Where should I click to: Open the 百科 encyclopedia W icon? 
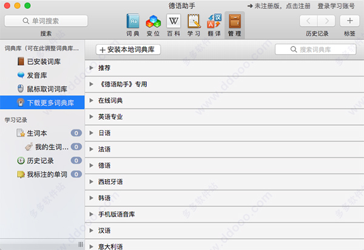click(x=174, y=21)
